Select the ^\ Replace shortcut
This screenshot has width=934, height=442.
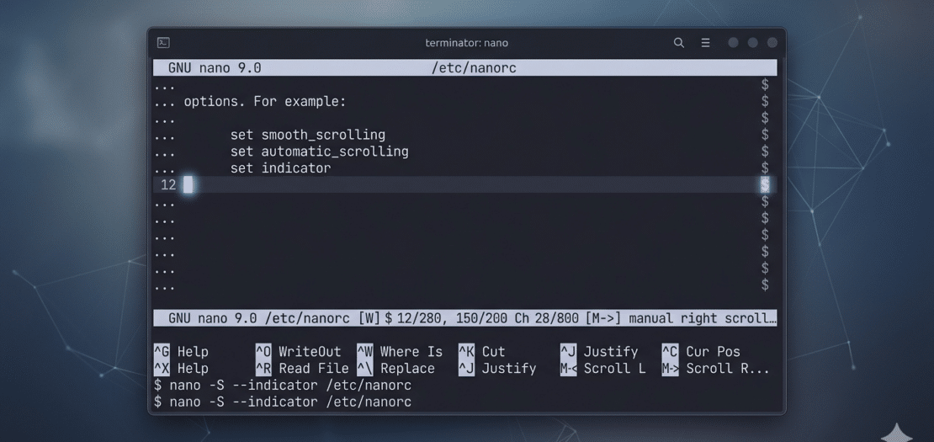point(396,369)
